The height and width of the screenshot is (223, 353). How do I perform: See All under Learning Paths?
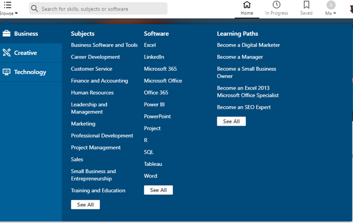[x=231, y=121]
